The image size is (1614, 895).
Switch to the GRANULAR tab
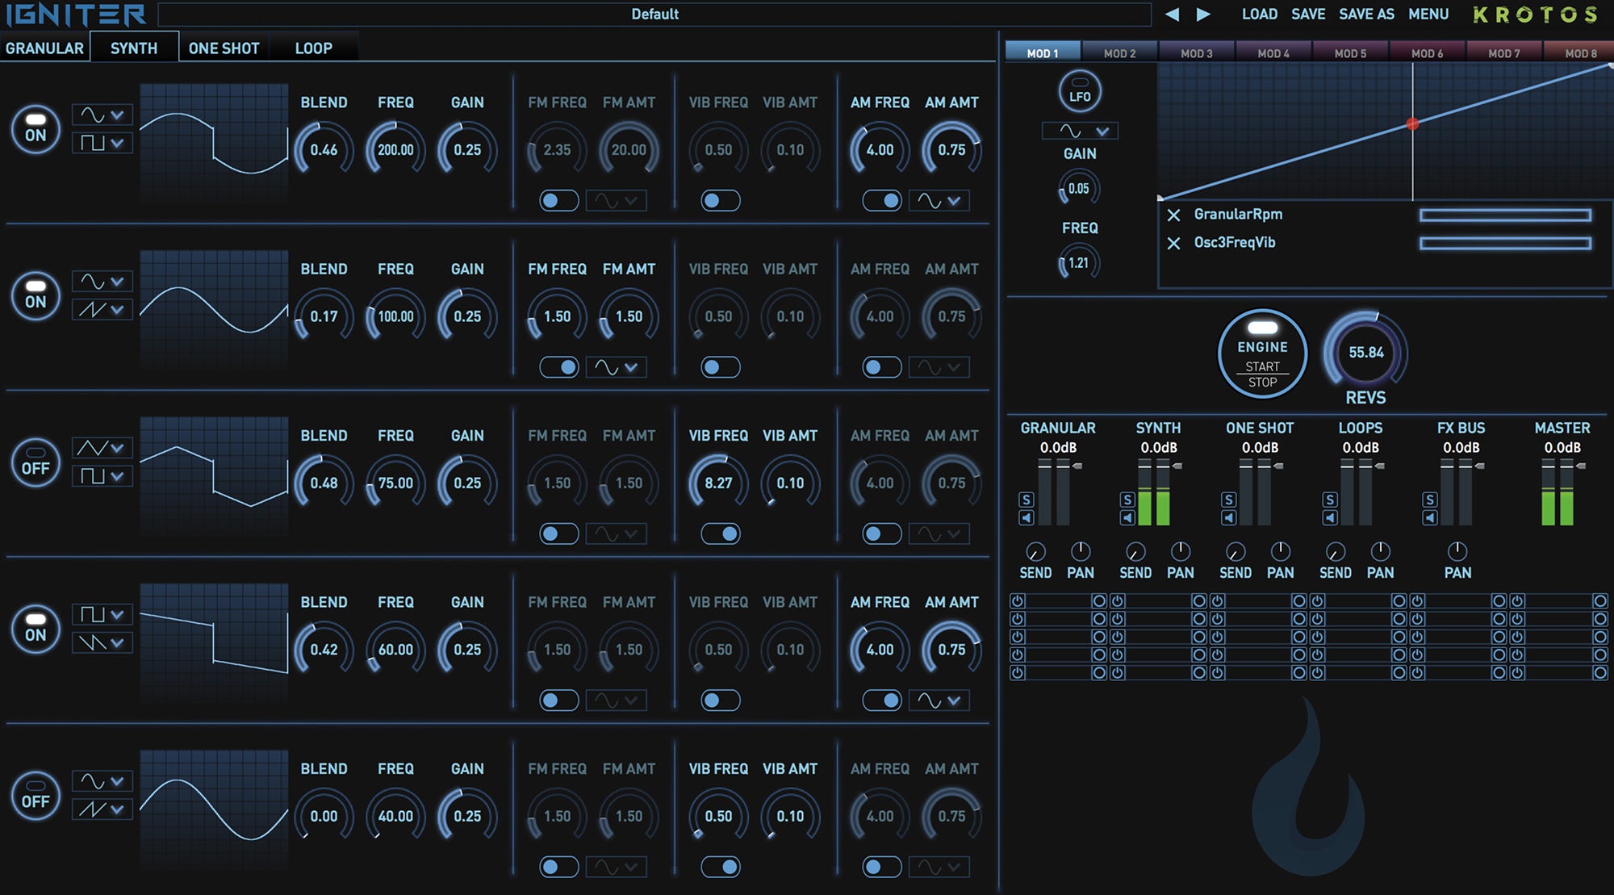(44, 48)
